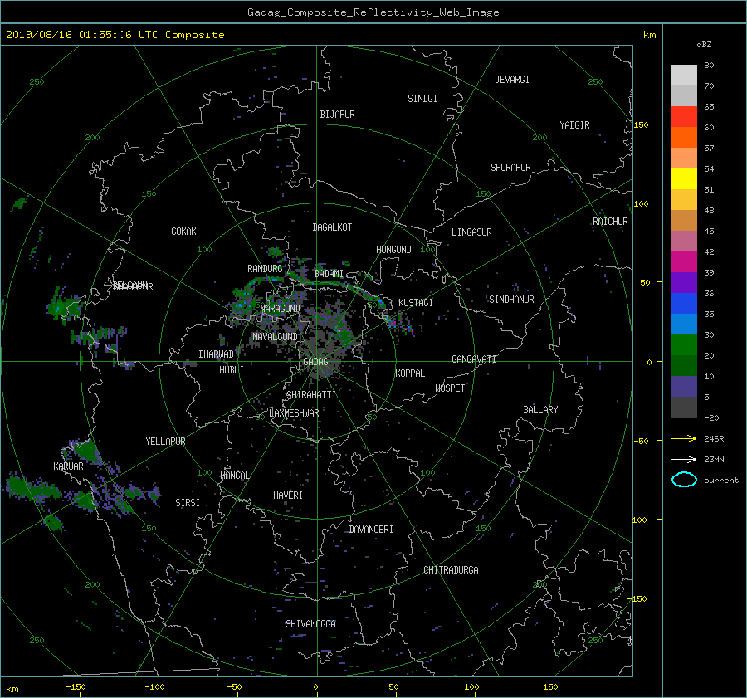Click the BADAMI city label
The width and height of the screenshot is (747, 698).
[x=329, y=274]
